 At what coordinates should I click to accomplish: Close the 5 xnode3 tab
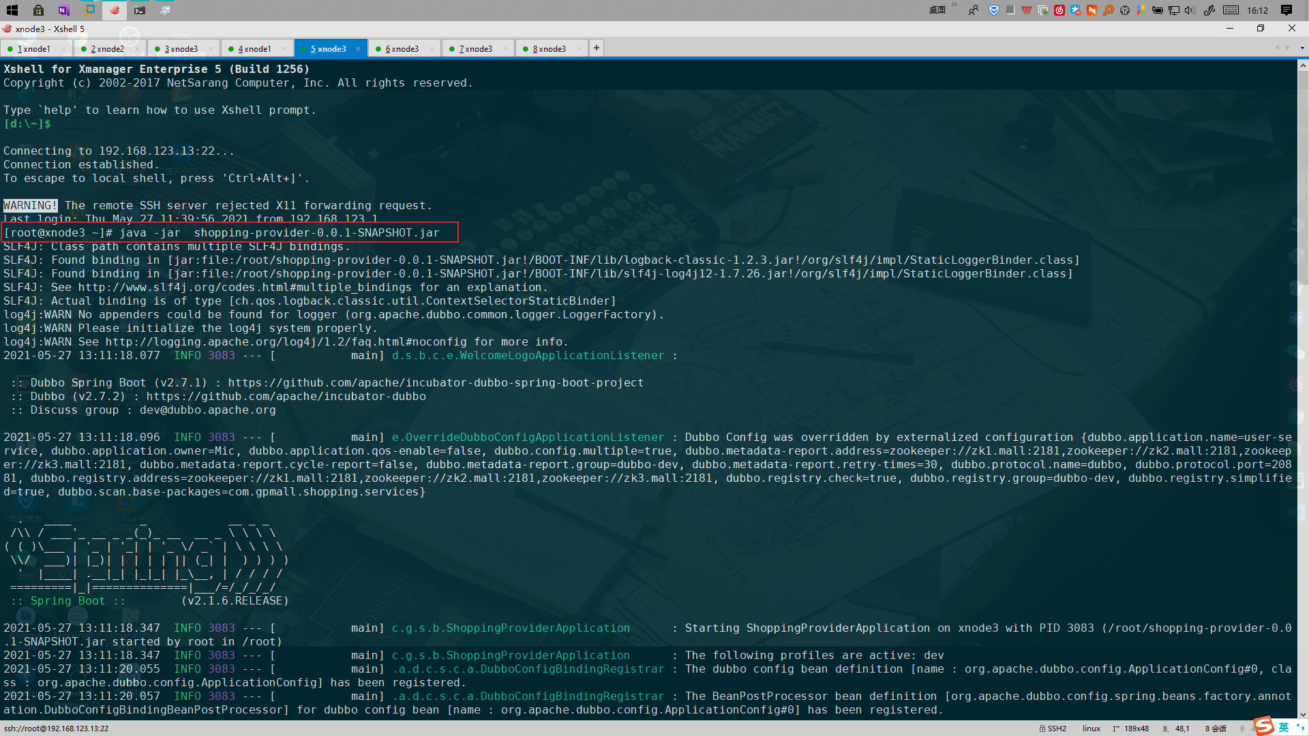(358, 49)
